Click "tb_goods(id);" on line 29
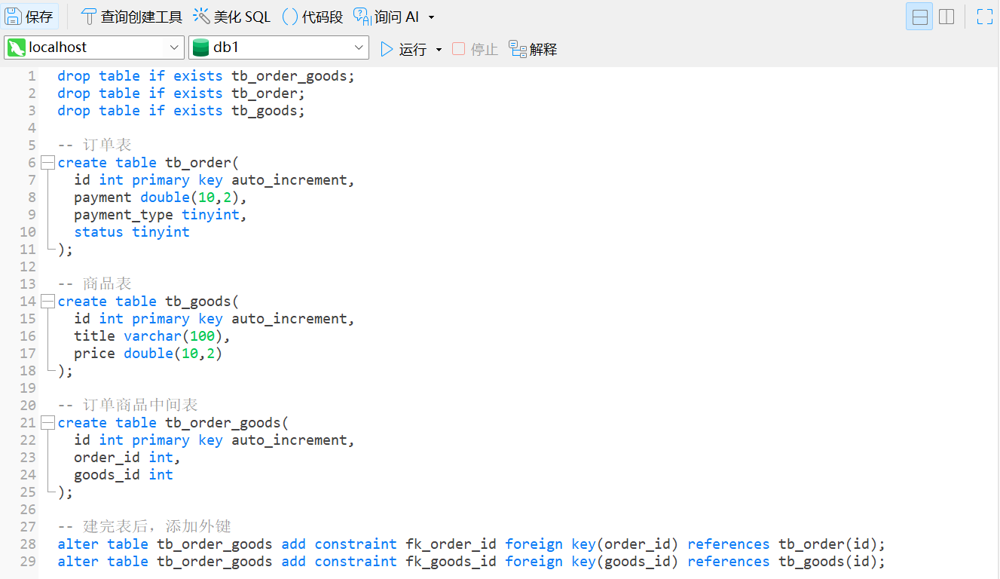1000x579 pixels. pos(833,562)
